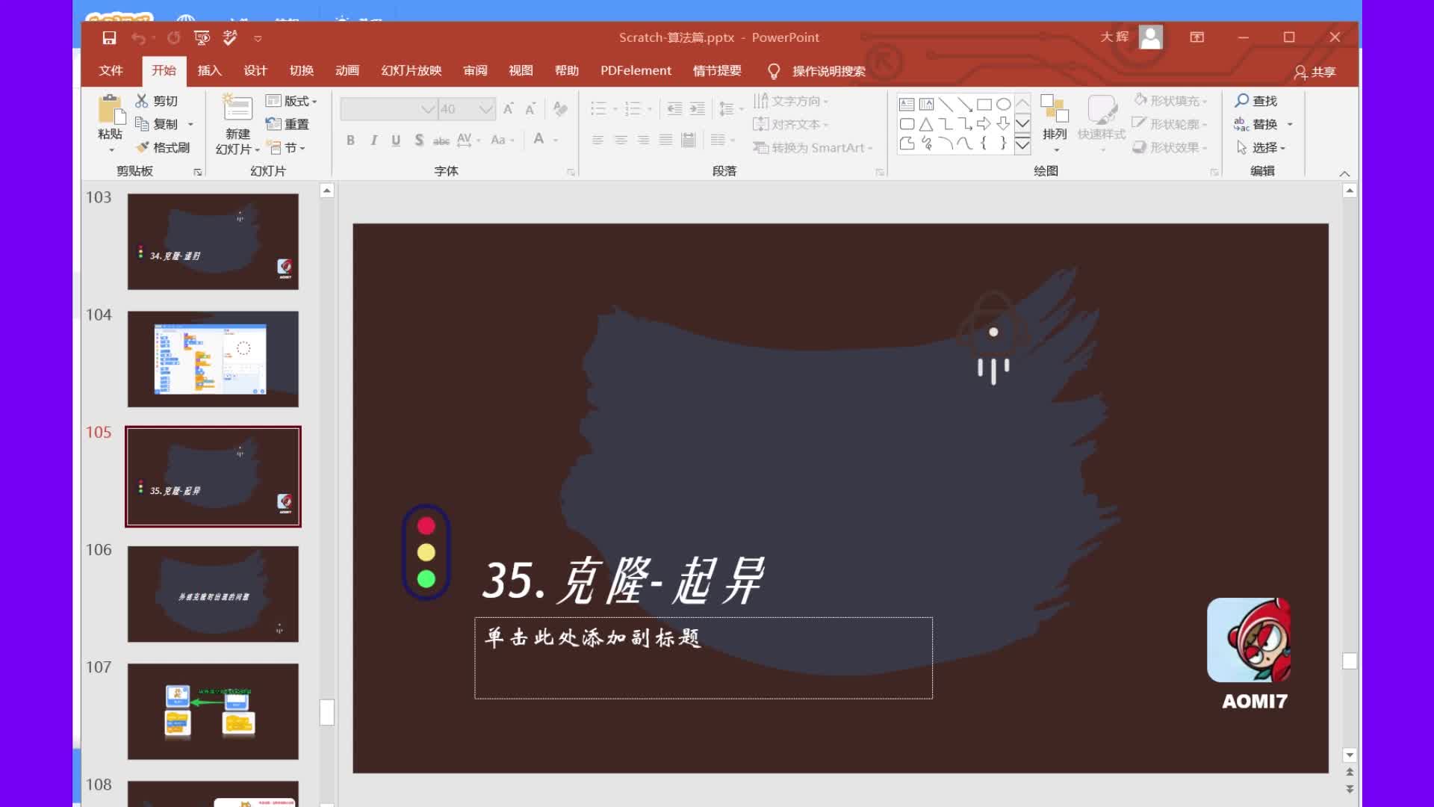Add a new slide 新建幻灯片
Screen dimensions: 1434x807
(238, 125)
